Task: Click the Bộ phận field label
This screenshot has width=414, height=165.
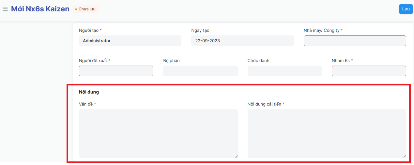Action: pos(171,60)
